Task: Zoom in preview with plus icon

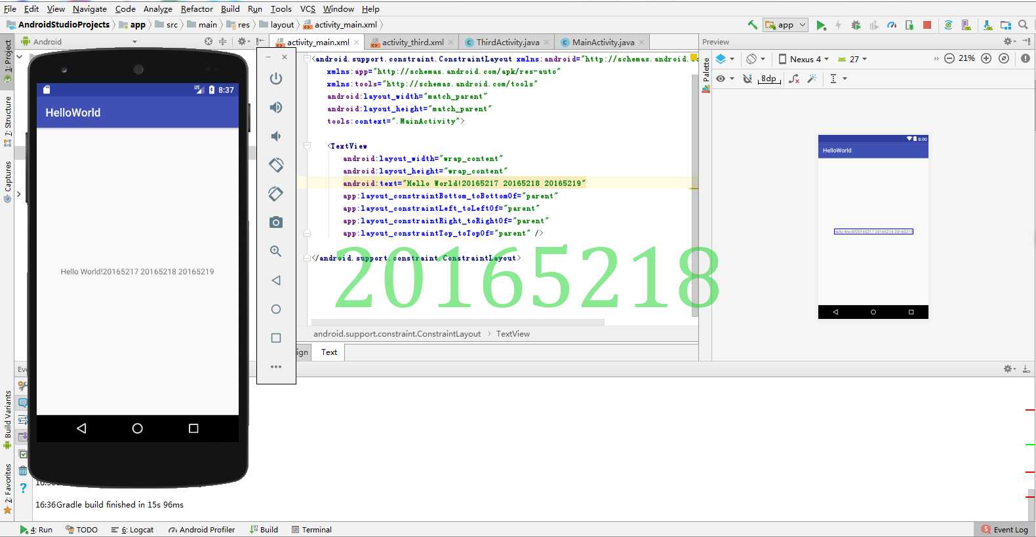Action: [x=986, y=58]
